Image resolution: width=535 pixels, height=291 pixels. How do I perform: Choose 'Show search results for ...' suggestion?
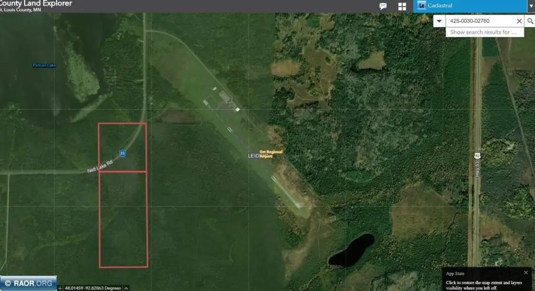point(484,32)
